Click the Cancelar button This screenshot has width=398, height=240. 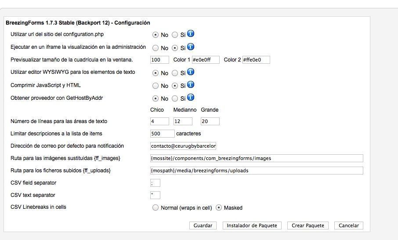click(x=349, y=225)
